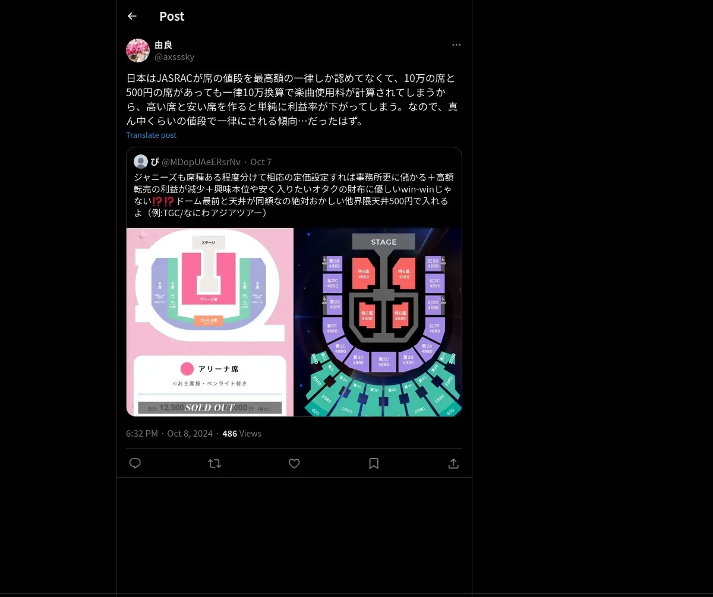713x597 pixels.
Task: Open pink arena seating map image
Action: click(x=210, y=322)
